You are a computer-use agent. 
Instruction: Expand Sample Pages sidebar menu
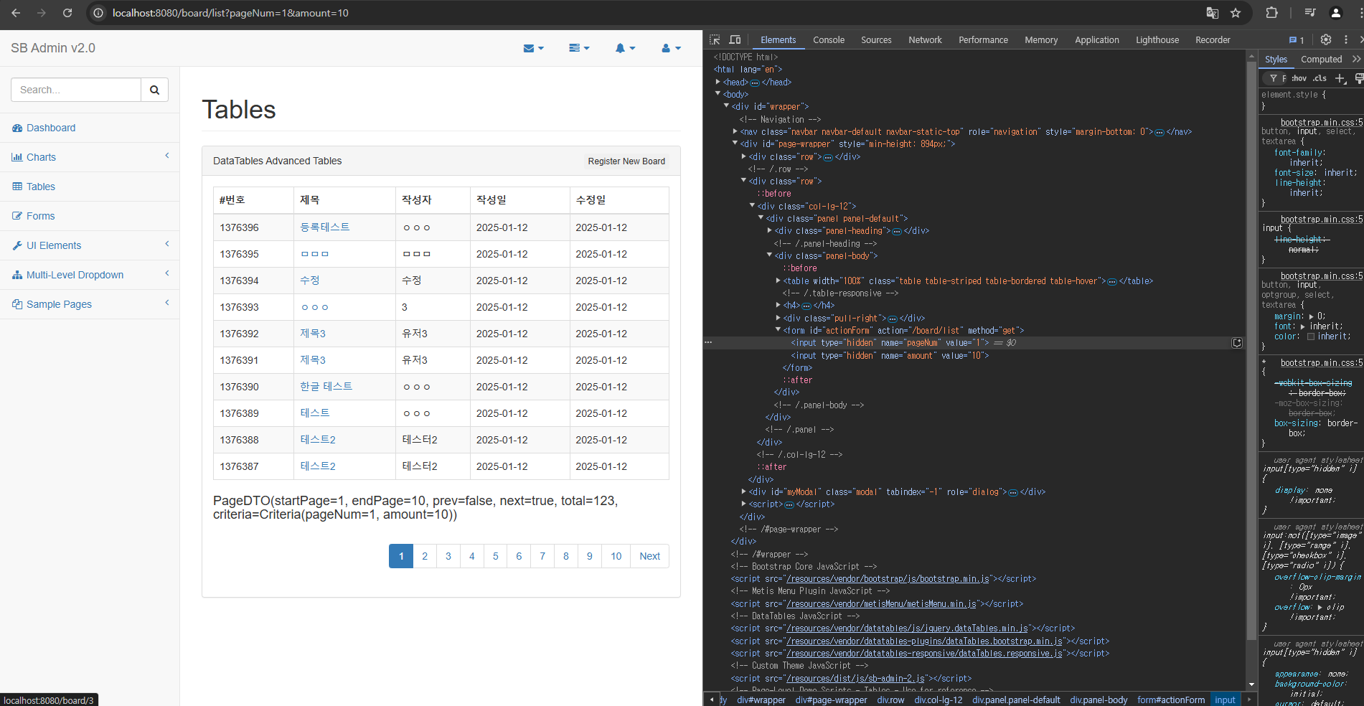point(90,304)
